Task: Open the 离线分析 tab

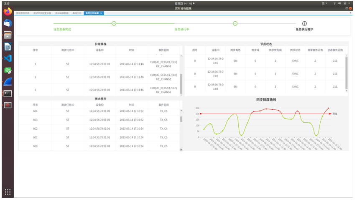Action: tap(77, 13)
